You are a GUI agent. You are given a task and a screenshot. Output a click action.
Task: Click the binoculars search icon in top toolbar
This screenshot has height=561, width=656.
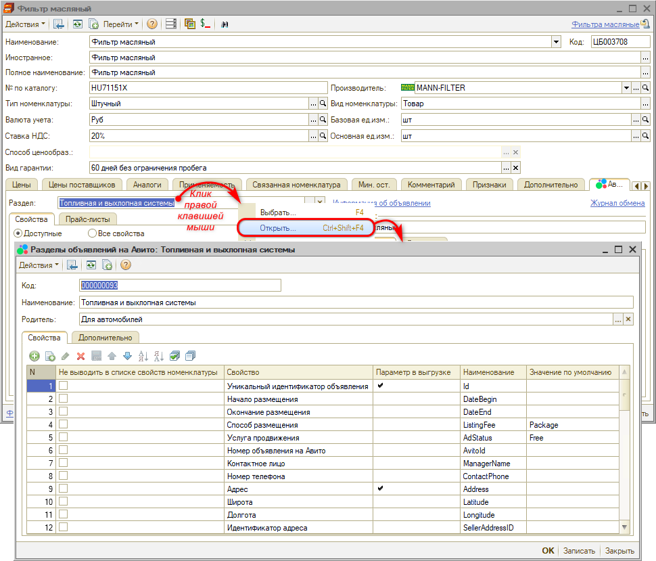coord(225,24)
